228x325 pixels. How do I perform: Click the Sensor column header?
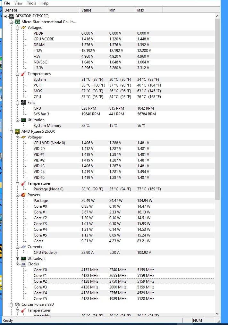41,10
